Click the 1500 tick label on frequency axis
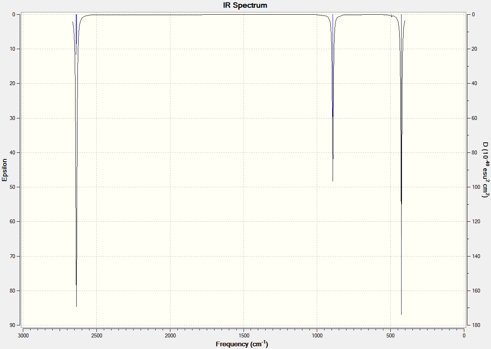The image size is (491, 349). click(x=244, y=335)
